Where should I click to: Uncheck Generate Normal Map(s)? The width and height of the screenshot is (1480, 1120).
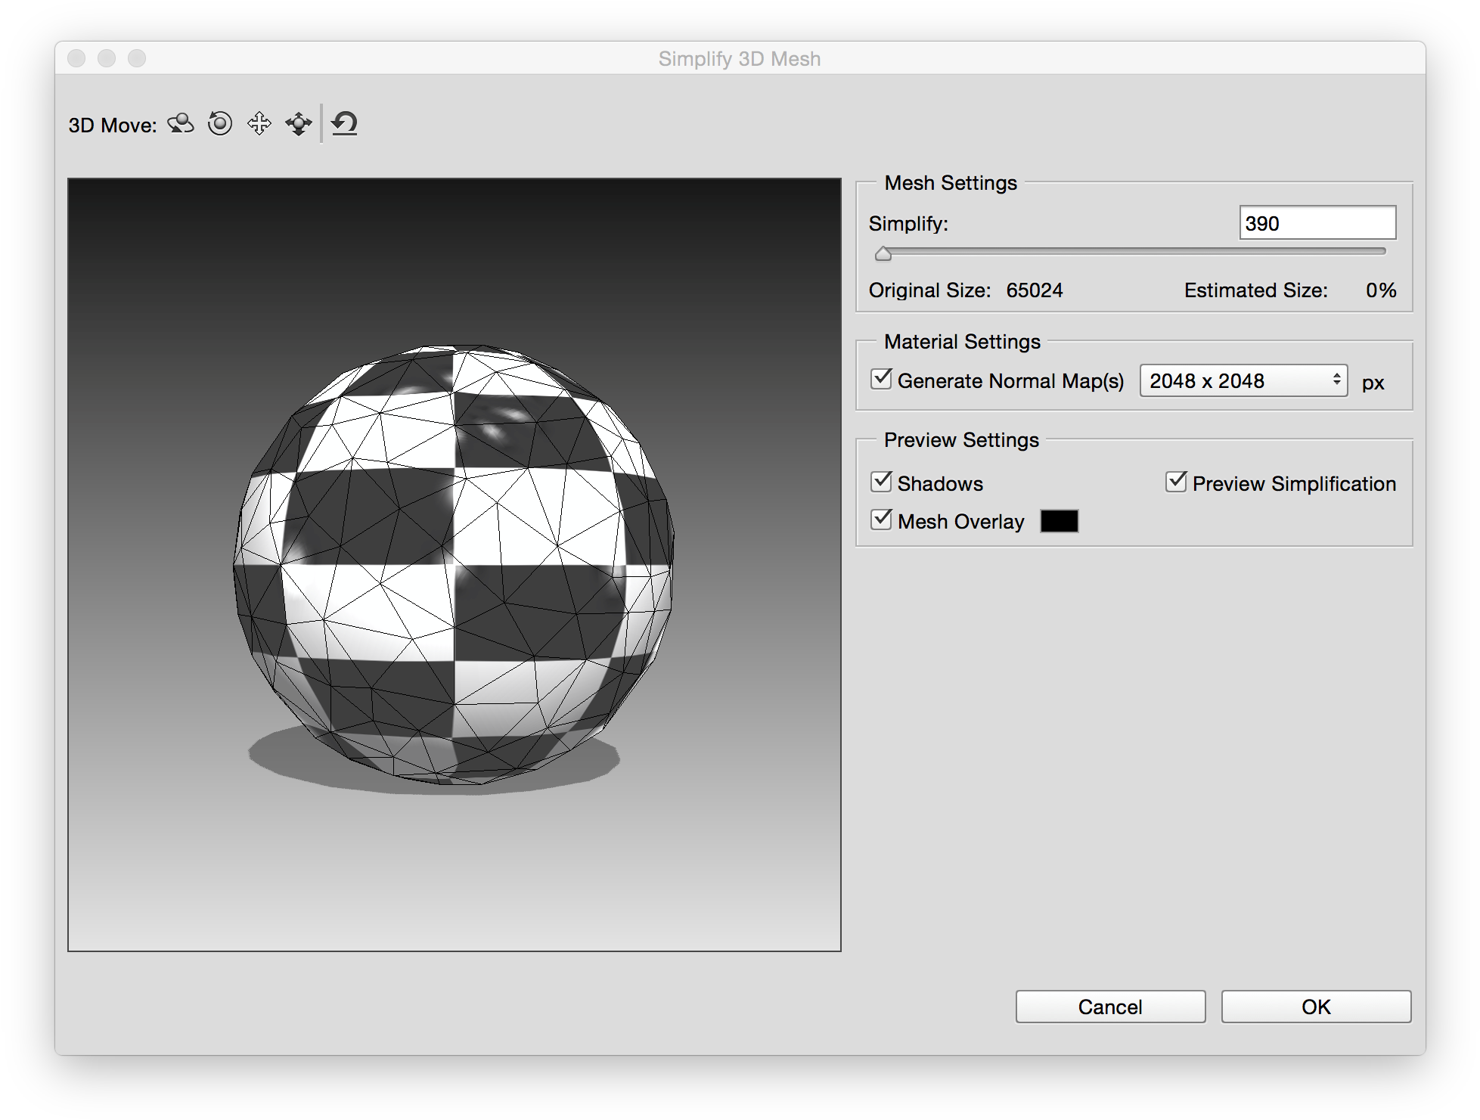[881, 380]
